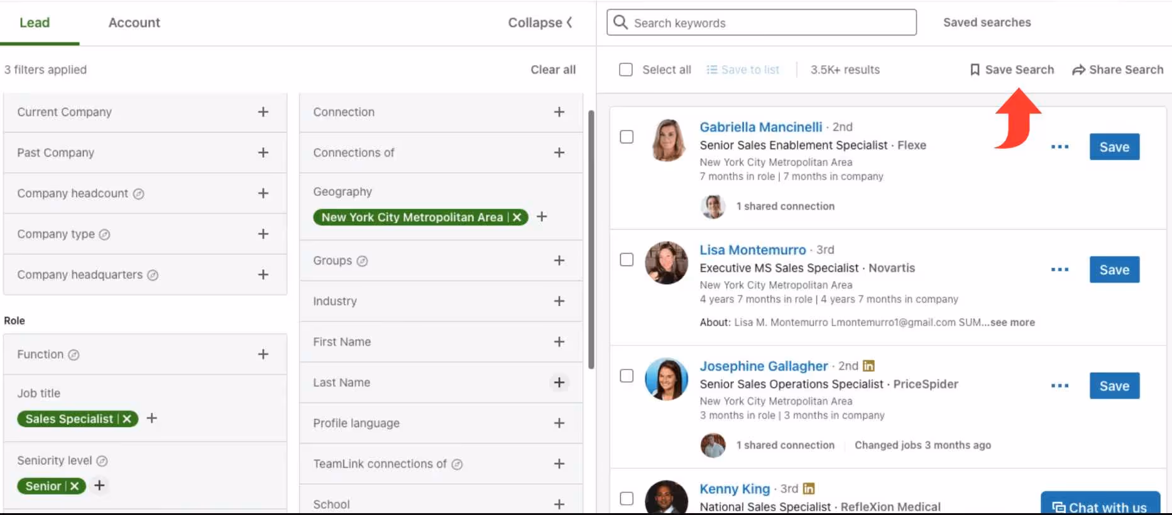
Task: View Josephine Gallagher's 1 shared connection
Action: [x=785, y=445]
